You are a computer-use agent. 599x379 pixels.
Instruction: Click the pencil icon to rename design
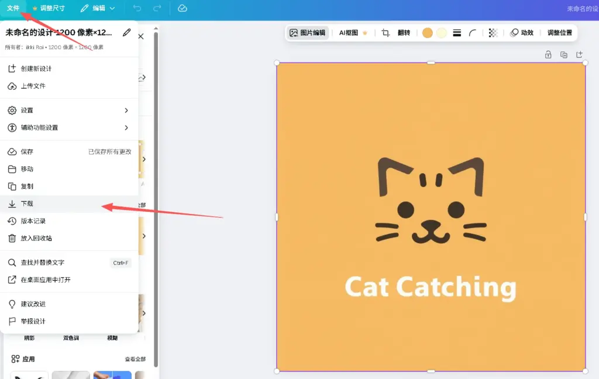[127, 33]
